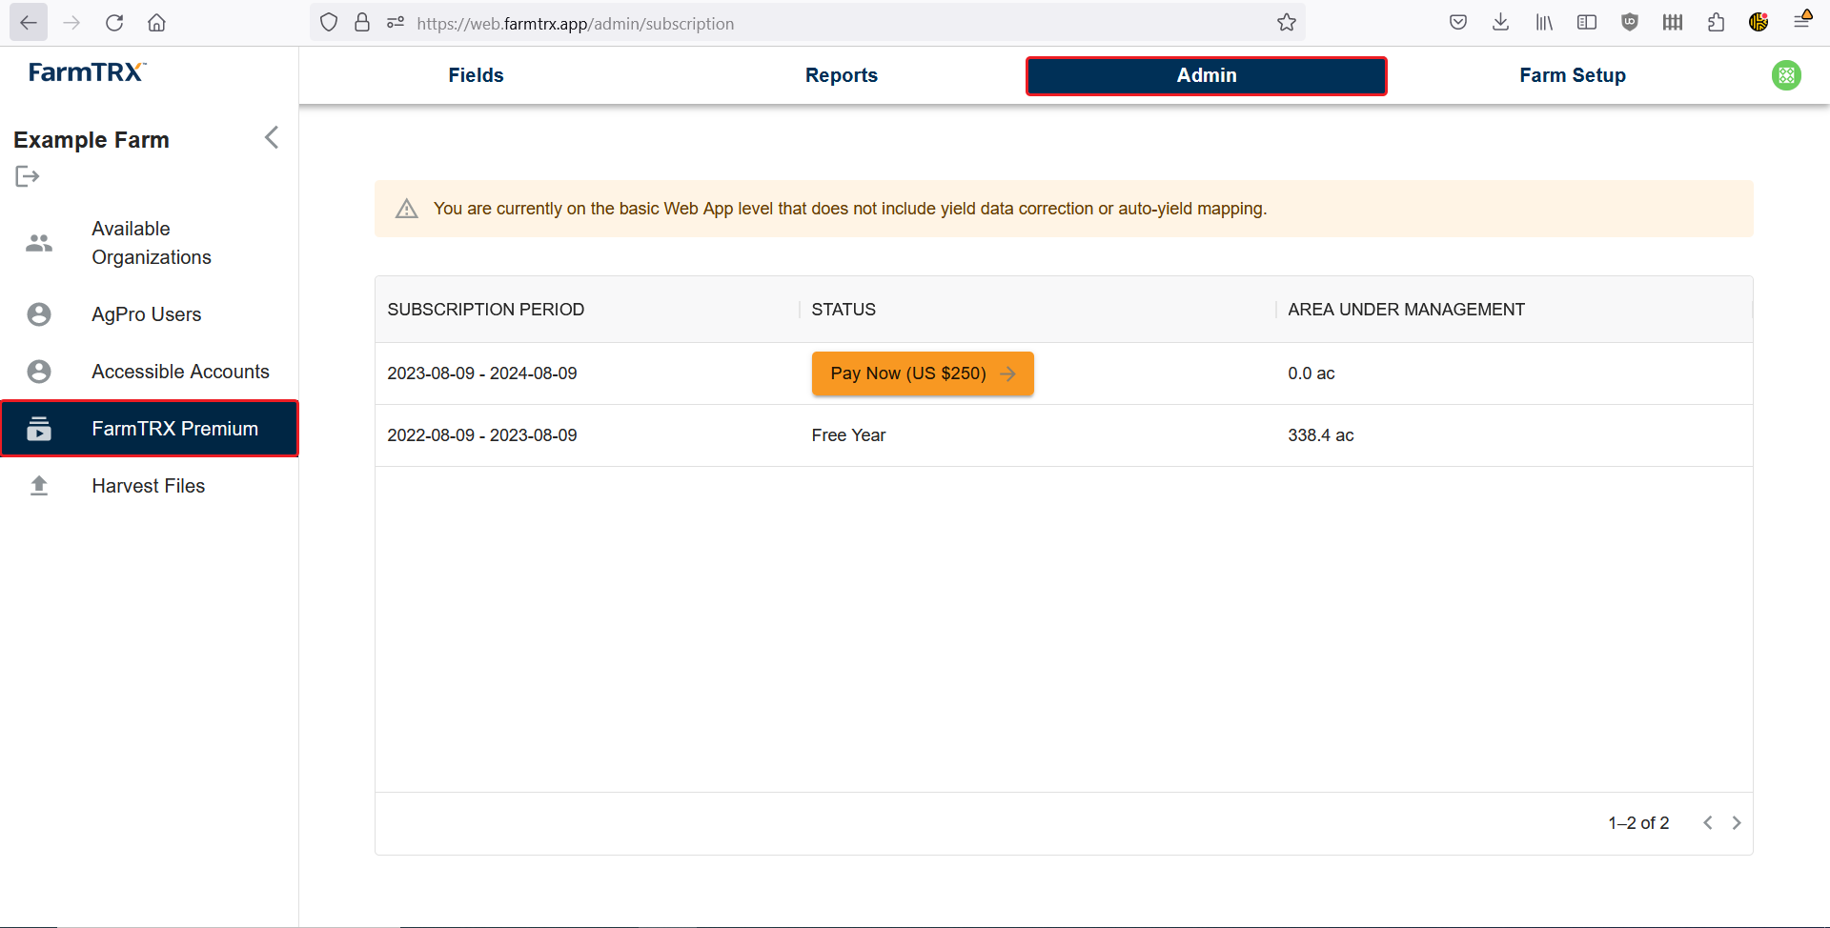This screenshot has width=1830, height=928.
Task: Click the FarmTRX Premium subscription icon
Action: coord(39,429)
